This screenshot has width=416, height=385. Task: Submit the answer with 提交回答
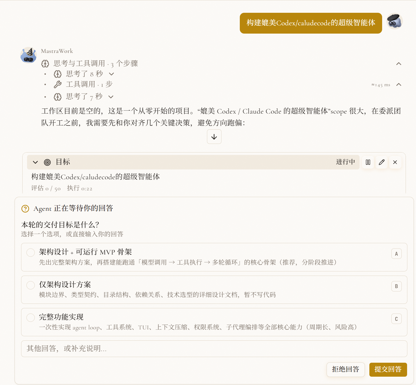[x=388, y=370]
